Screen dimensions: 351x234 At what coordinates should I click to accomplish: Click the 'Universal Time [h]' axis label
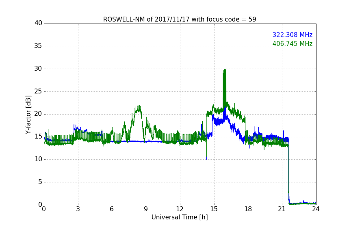coord(180,217)
